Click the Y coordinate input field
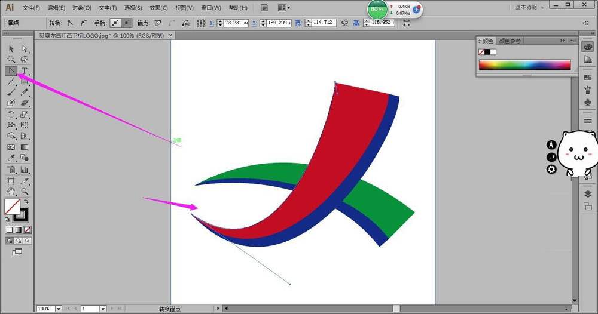This screenshot has width=598, height=314. click(279, 23)
